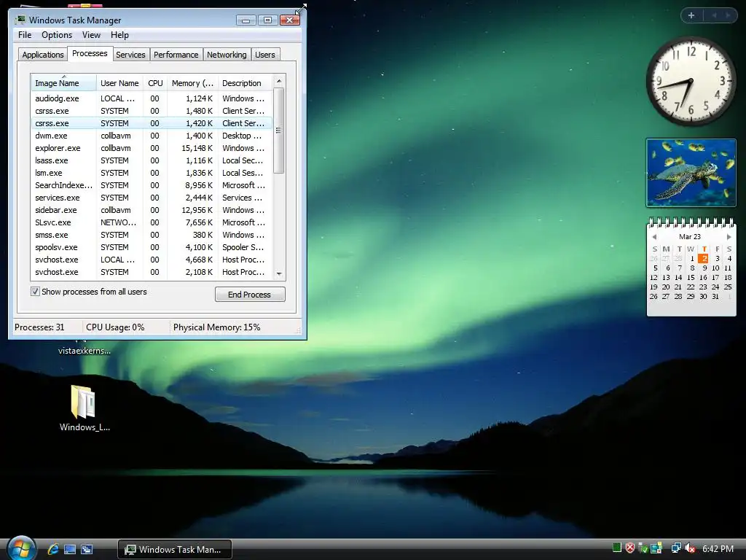
Task: Select the explorer.exe process
Action: 152,148
